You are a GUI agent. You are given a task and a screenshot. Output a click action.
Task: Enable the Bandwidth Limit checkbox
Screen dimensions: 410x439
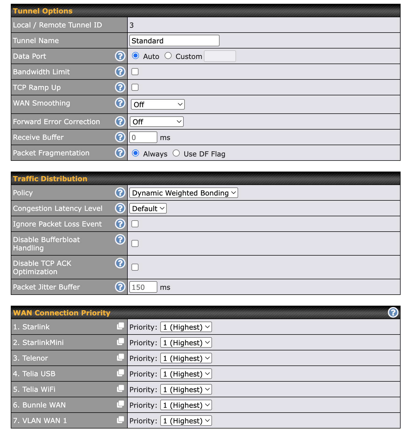(x=135, y=72)
